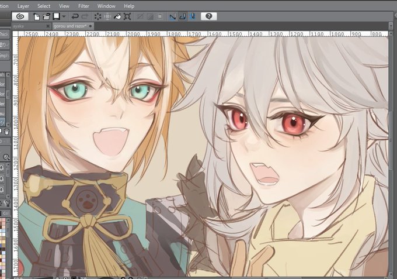Click the down arrow of sub tool list scrollbar
397x279 pixels.
[x=8, y=125]
